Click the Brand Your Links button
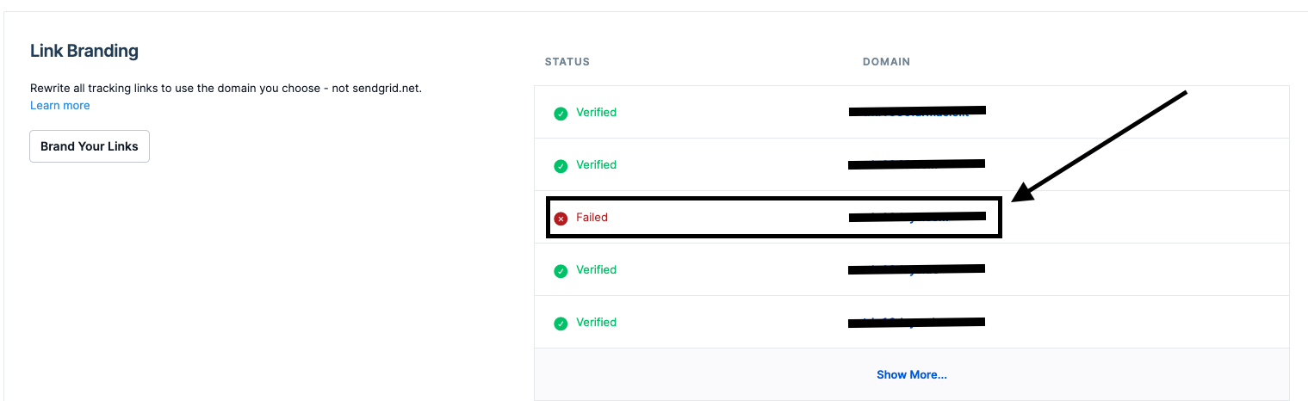The height and width of the screenshot is (401, 1308). (x=90, y=146)
